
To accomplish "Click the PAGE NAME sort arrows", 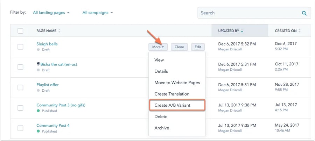I will pyautogui.click(x=59, y=31).
